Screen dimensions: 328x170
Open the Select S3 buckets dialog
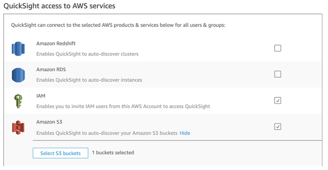[x=60, y=153]
